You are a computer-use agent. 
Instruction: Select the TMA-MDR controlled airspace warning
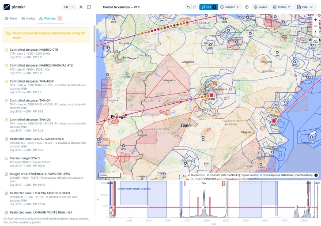tap(47, 87)
